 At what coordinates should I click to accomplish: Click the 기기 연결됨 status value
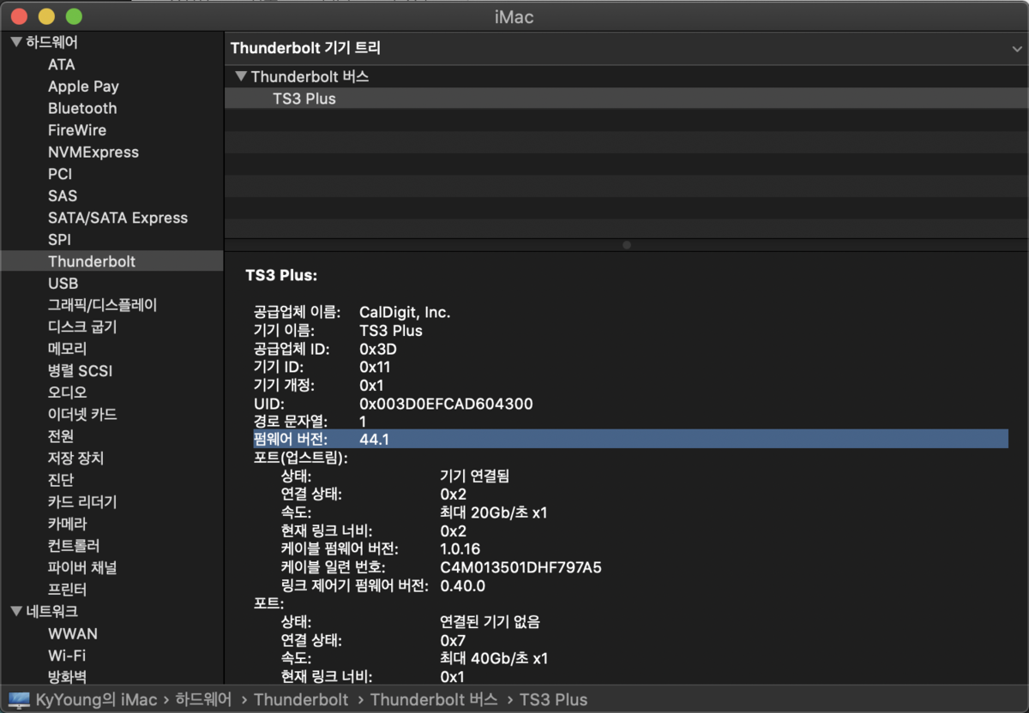474,476
